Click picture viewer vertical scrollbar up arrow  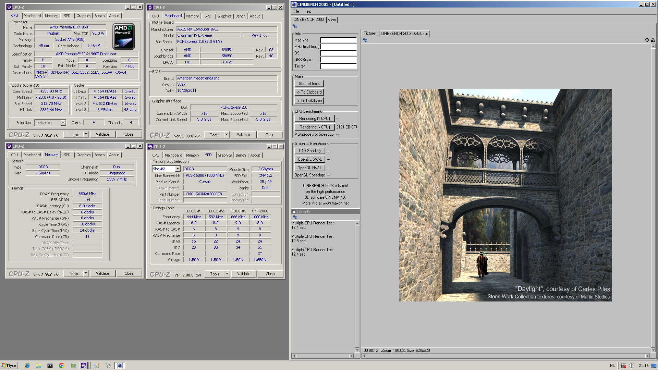653,46
